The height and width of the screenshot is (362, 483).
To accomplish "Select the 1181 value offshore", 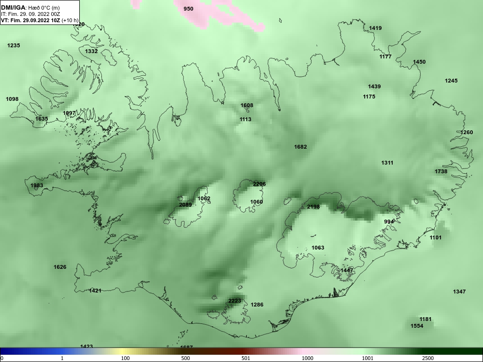I will pyautogui.click(x=426, y=319).
